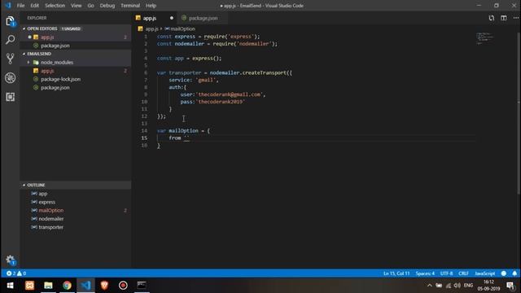Open app.js in Open Editors list
Viewport: 521px width, 293px height.
(47, 37)
